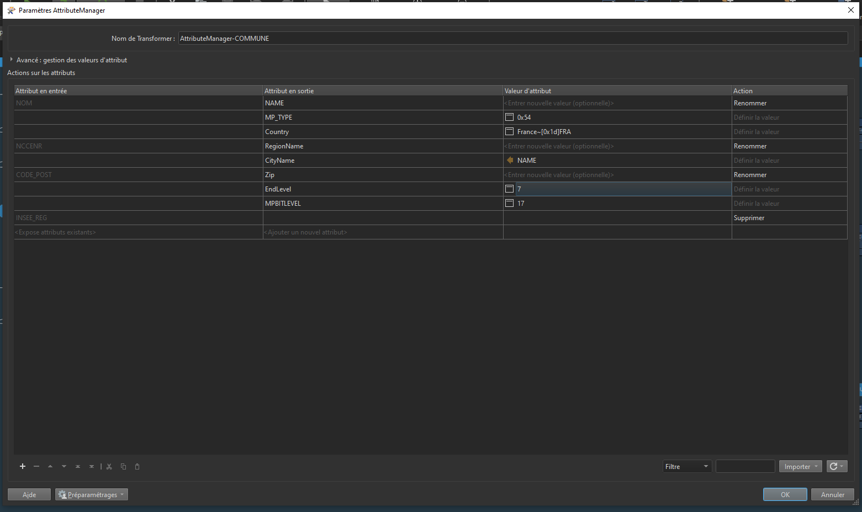862x512 pixels.
Task: Click the Action column header
Action: coord(790,90)
